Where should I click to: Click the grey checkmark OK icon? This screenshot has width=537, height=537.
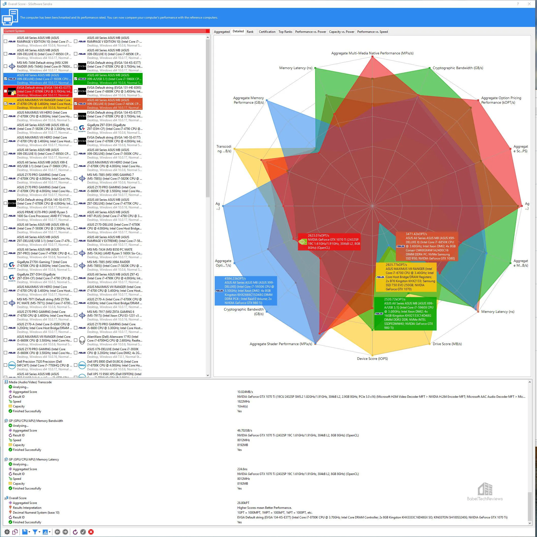pyautogui.click(x=83, y=532)
